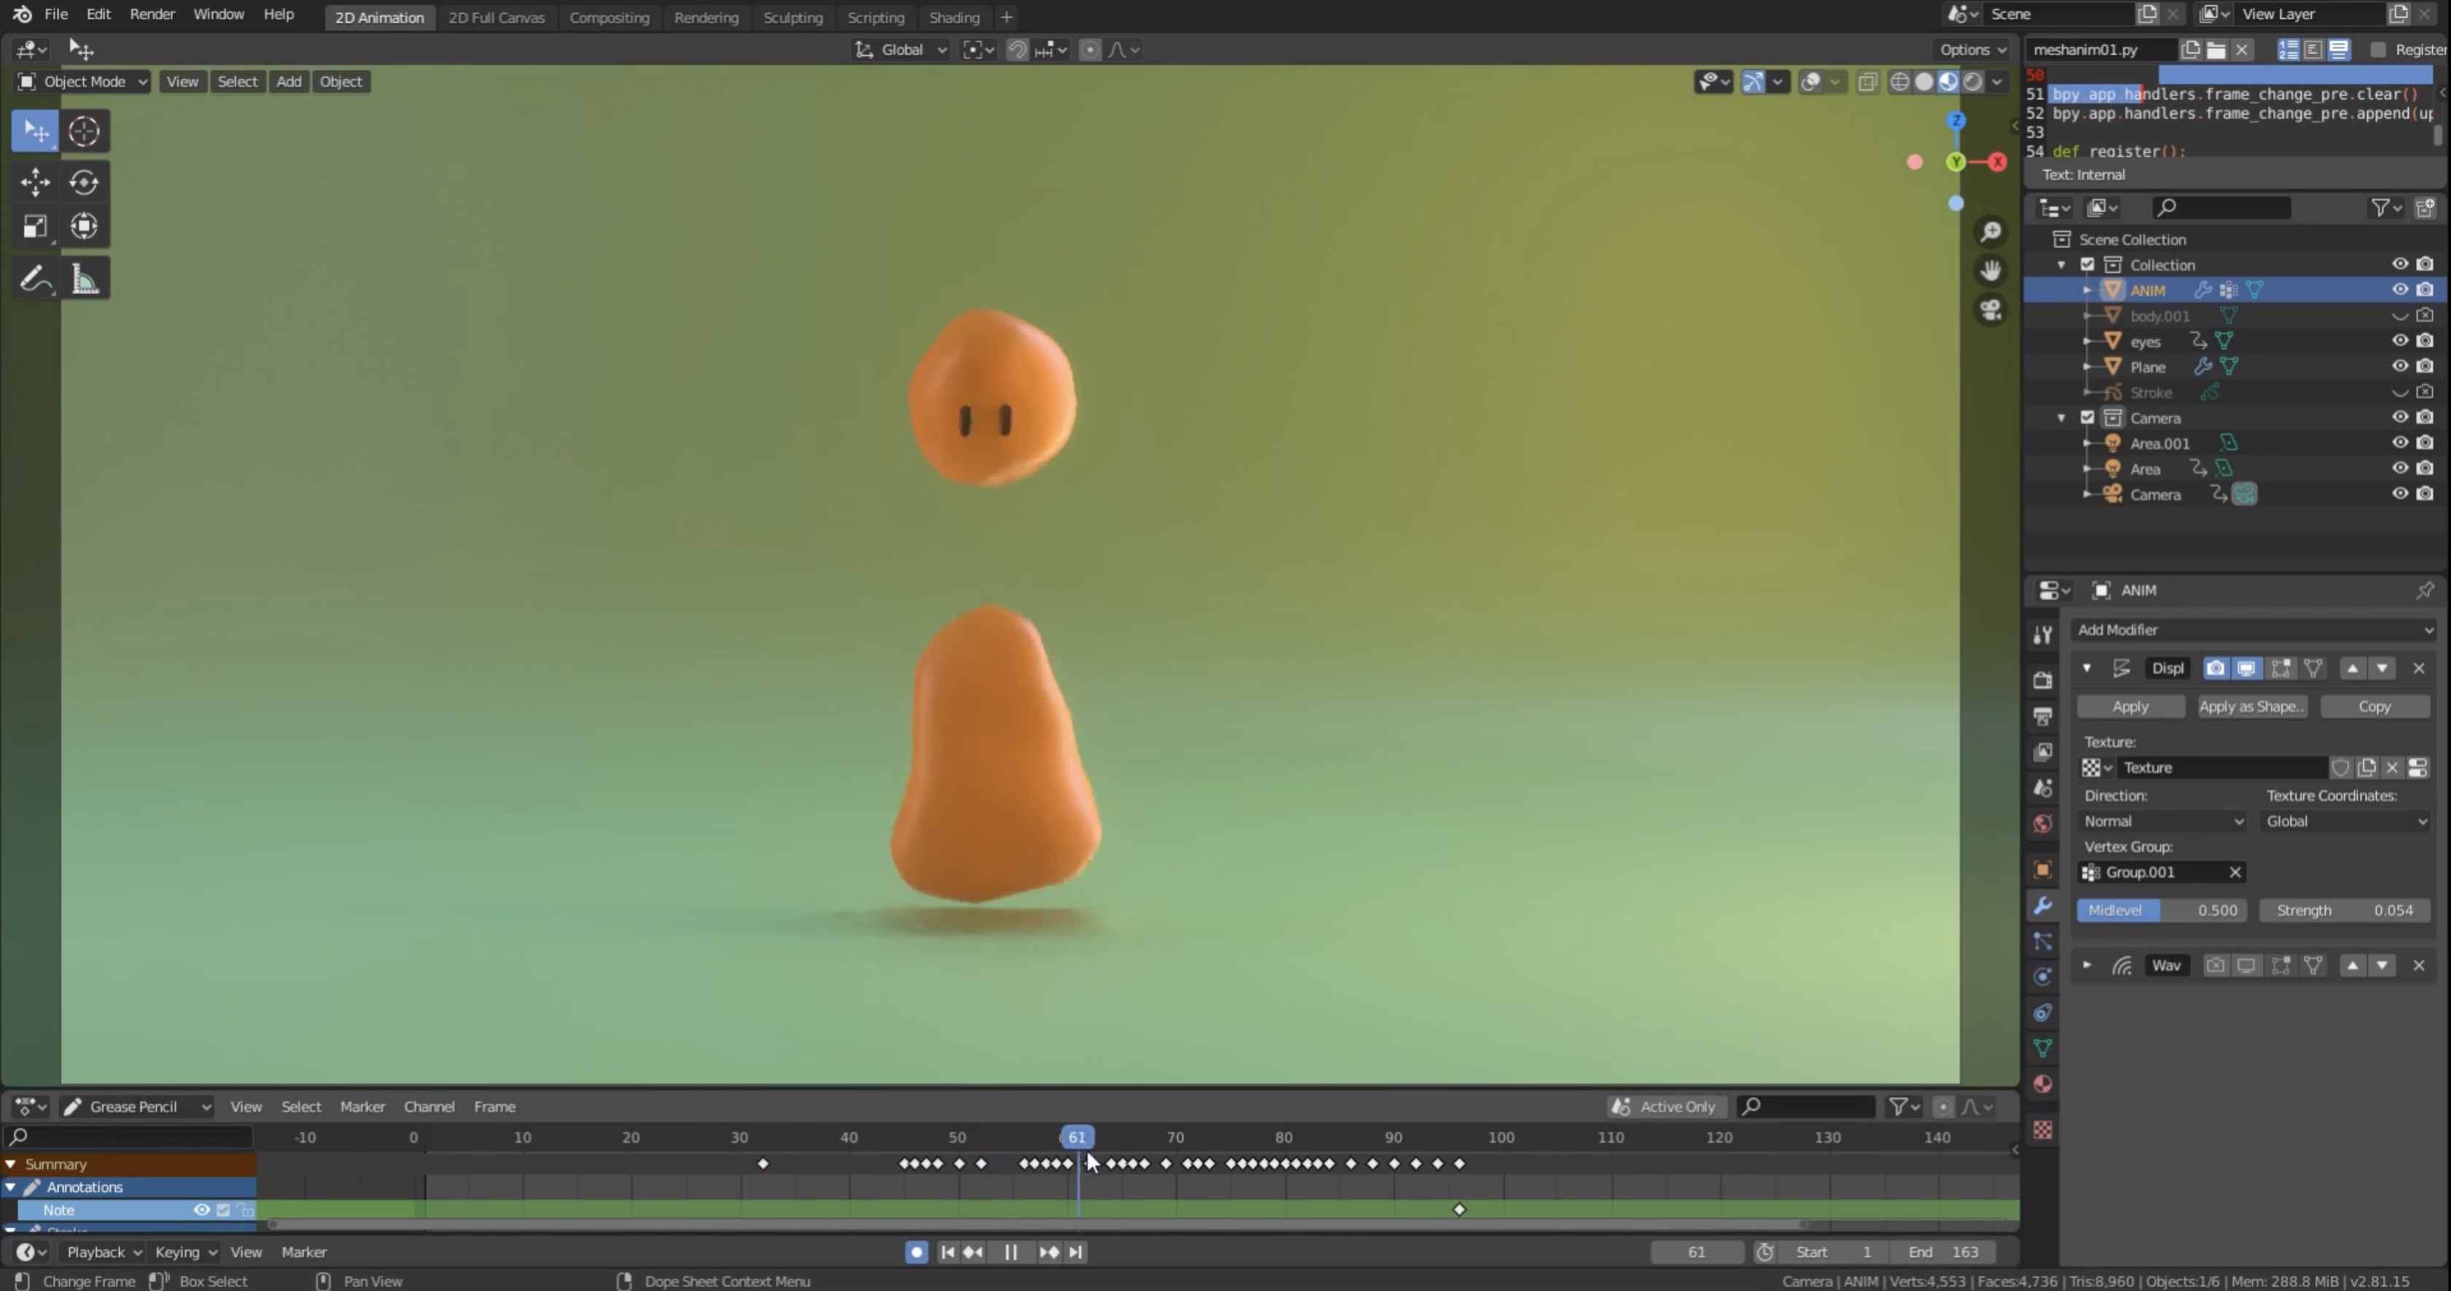Toggle auto keying record button
2451x1291 pixels.
(916, 1252)
